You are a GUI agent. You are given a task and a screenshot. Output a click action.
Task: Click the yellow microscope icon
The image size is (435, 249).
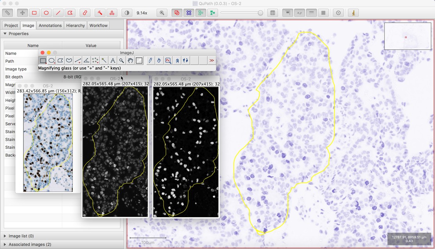click(x=353, y=13)
